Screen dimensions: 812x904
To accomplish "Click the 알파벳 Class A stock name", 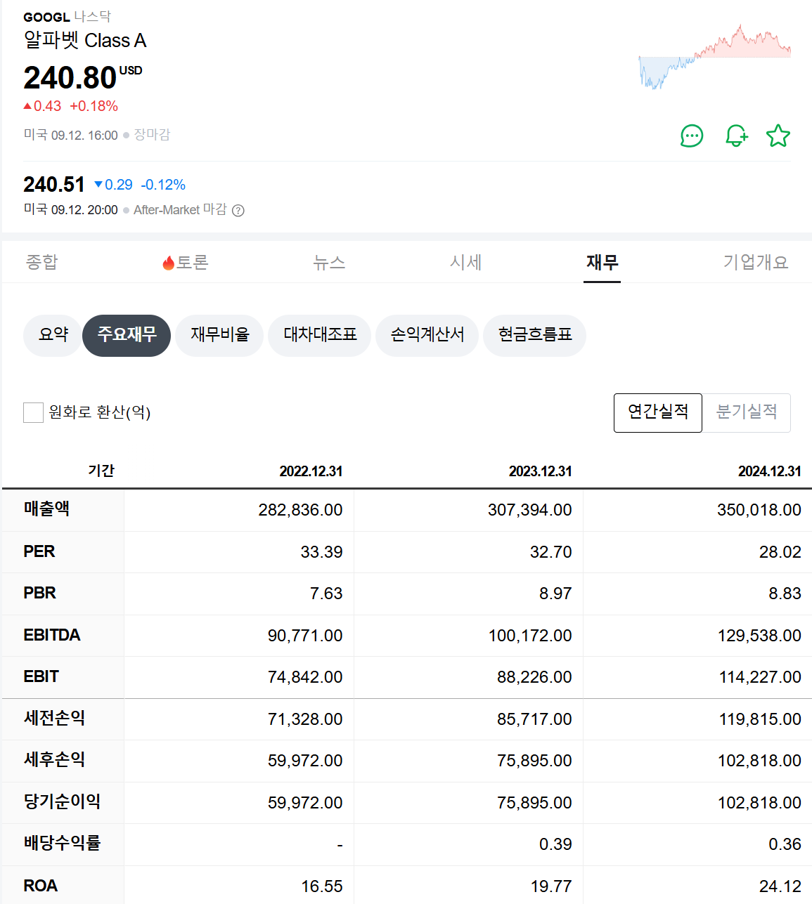I will 85,40.
